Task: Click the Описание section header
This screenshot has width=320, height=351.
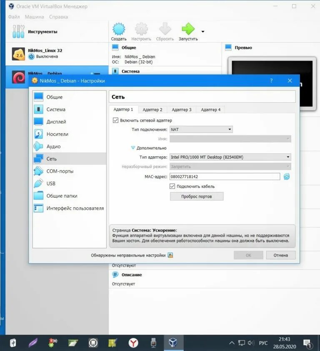Action: point(132,275)
